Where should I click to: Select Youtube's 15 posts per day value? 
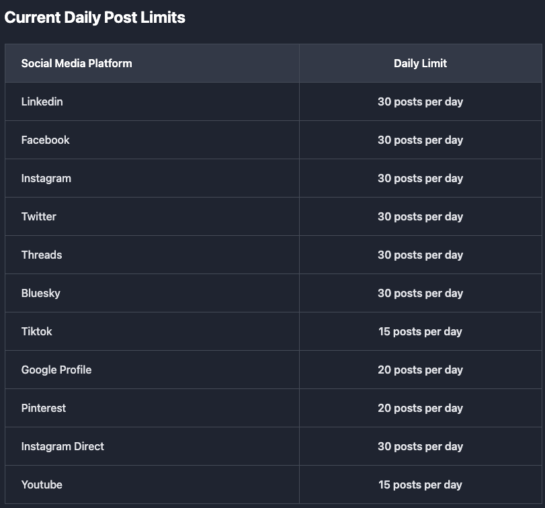click(420, 484)
